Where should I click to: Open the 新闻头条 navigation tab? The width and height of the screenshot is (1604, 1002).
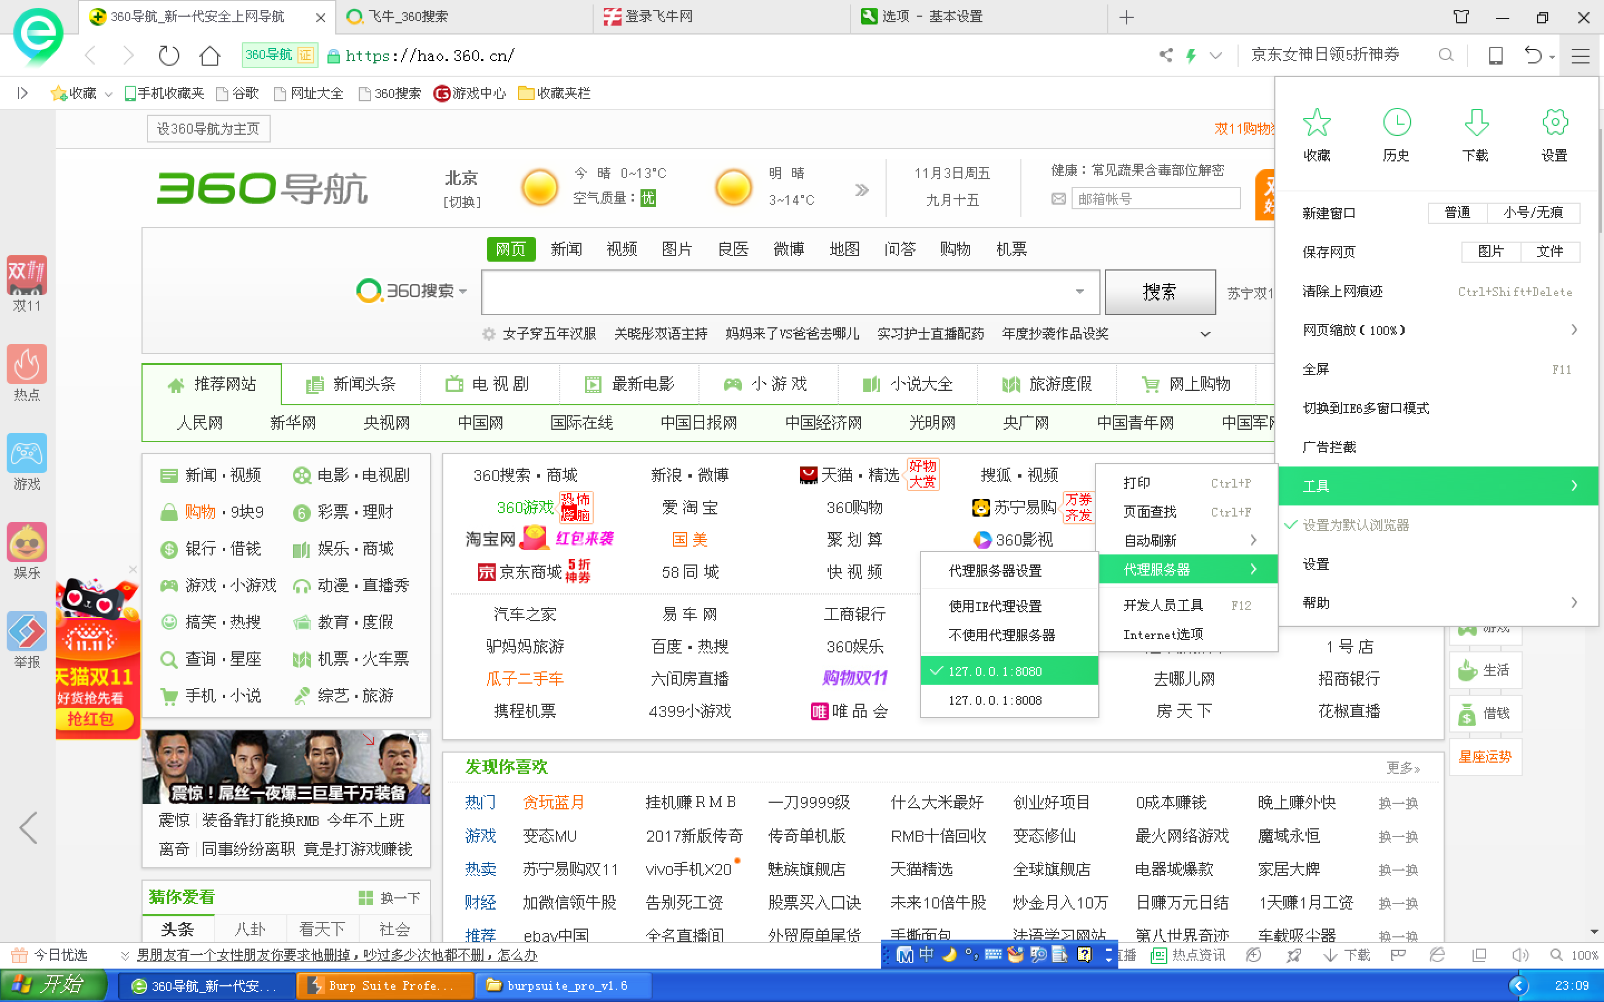pyautogui.click(x=351, y=384)
